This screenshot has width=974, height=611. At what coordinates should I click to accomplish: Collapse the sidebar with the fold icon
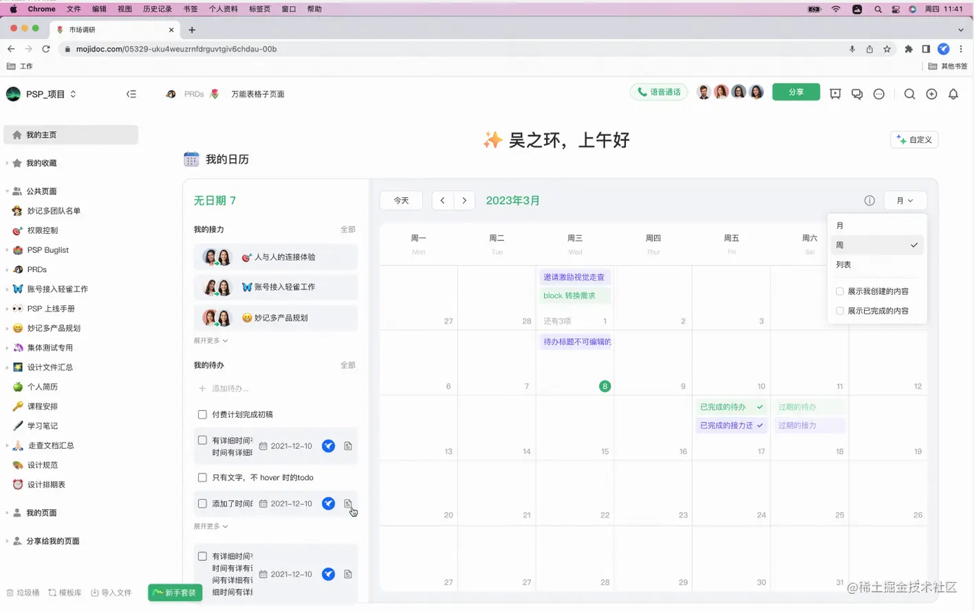(x=131, y=94)
